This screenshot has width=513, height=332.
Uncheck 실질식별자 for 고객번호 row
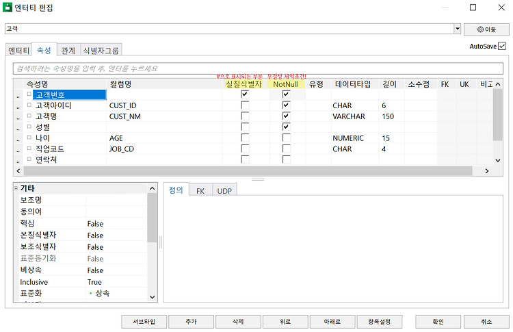tap(245, 94)
